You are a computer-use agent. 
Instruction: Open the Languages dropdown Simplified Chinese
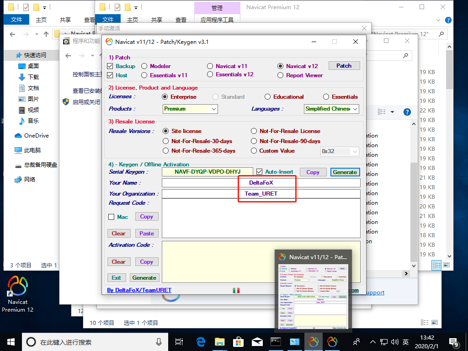(x=331, y=109)
